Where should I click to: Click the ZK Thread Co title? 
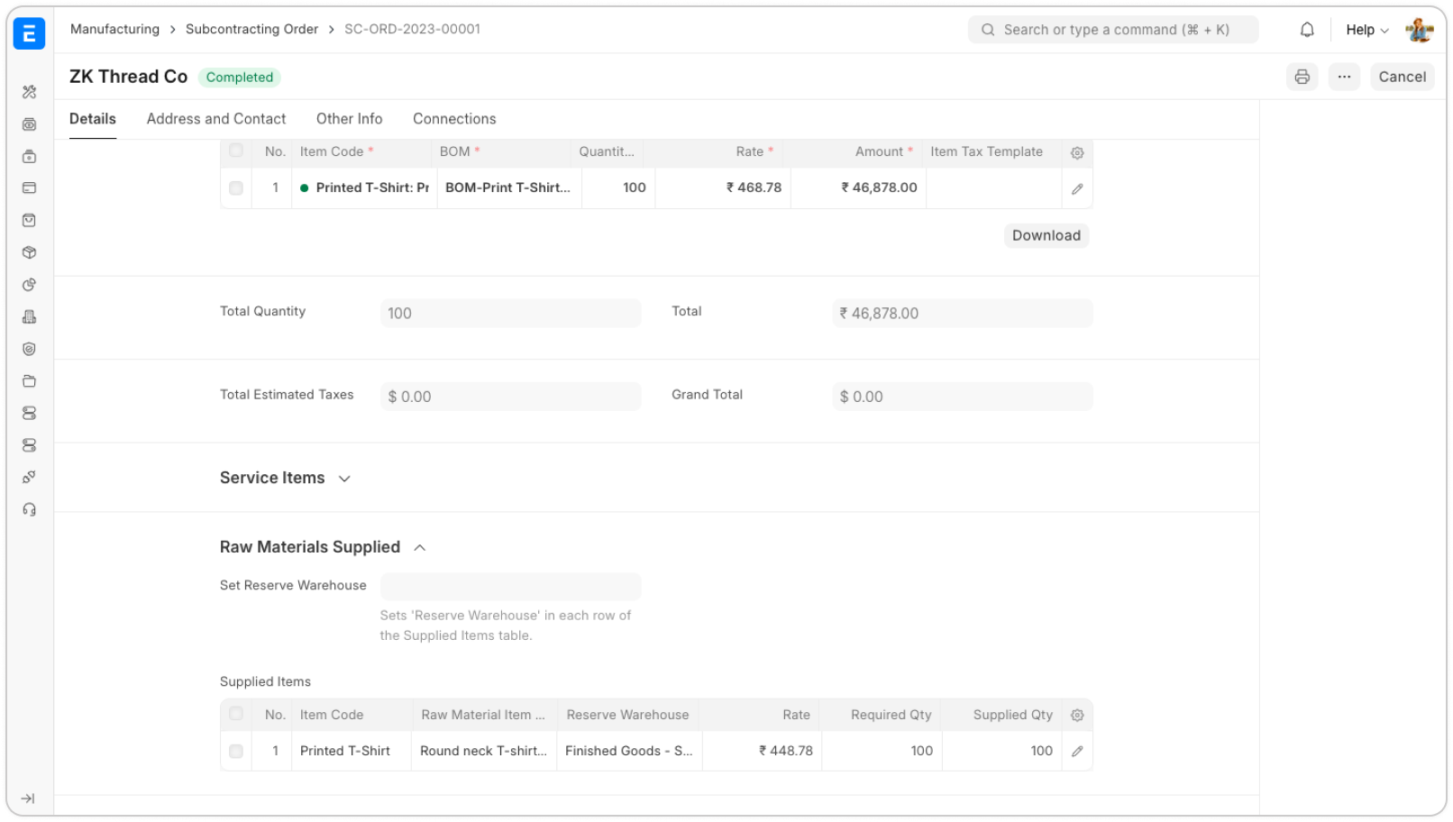[x=128, y=77]
